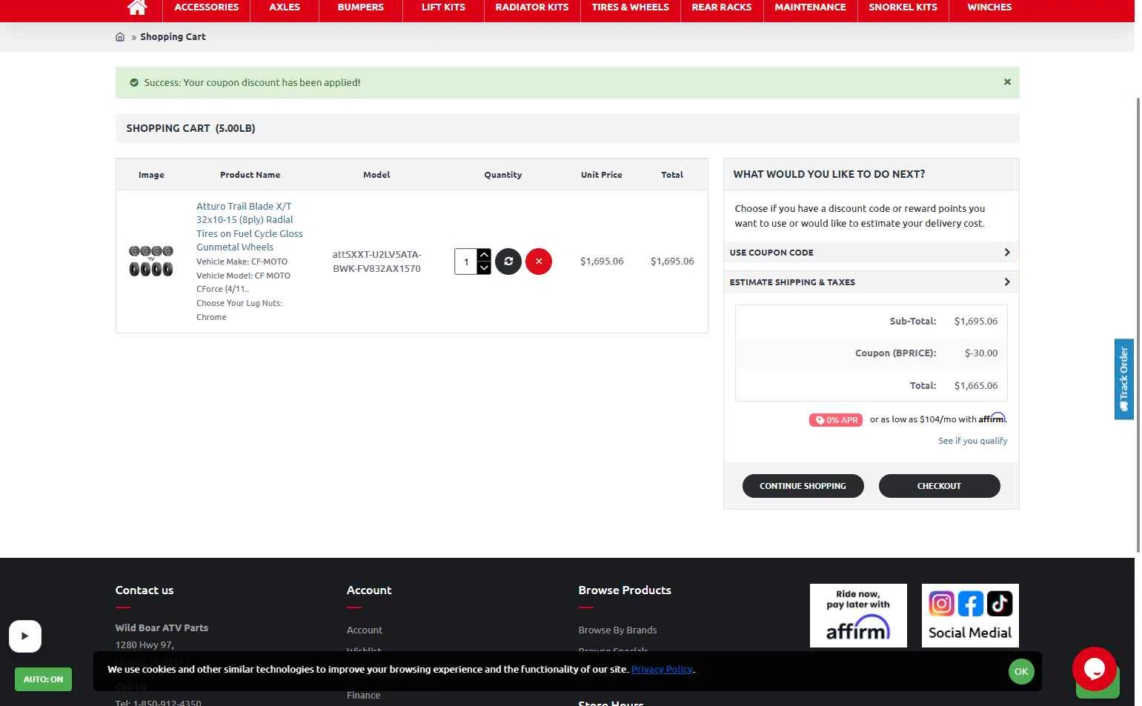Click the model number attSXXT-U2LV5ATA text
This screenshot has height=706, width=1142.
click(376, 262)
